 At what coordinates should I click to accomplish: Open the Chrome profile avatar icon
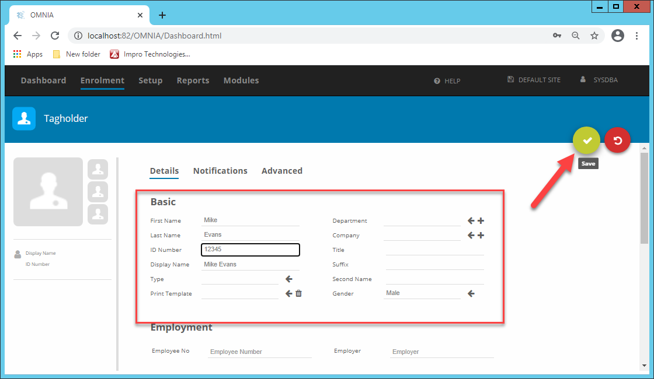click(x=618, y=36)
